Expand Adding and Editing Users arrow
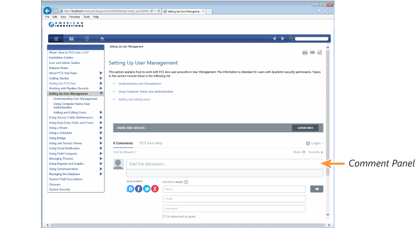This screenshot has width=418, height=228. pyautogui.click(x=101, y=113)
